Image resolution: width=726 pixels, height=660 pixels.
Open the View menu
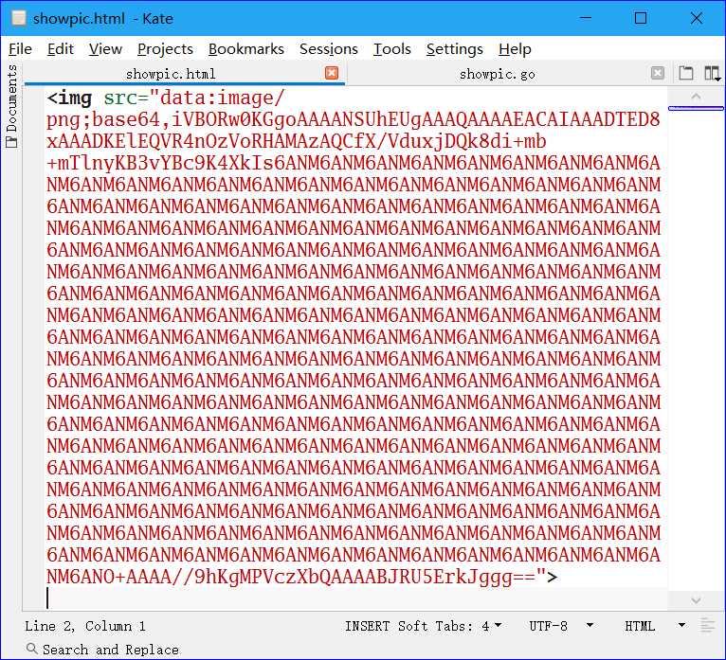click(105, 49)
